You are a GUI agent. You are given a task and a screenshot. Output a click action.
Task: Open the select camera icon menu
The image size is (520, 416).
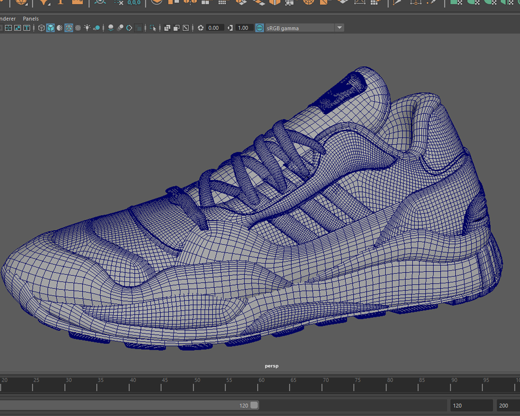tap(186, 28)
